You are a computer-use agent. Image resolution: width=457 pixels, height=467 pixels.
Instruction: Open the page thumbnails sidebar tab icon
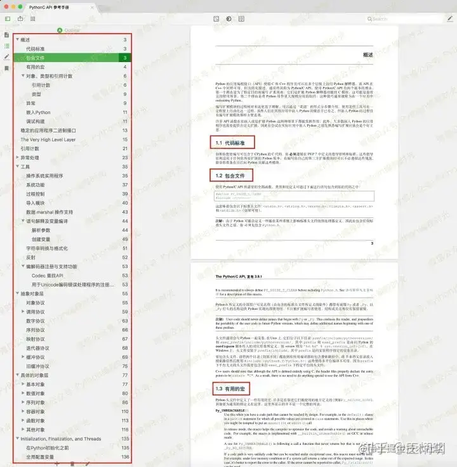pos(6,35)
